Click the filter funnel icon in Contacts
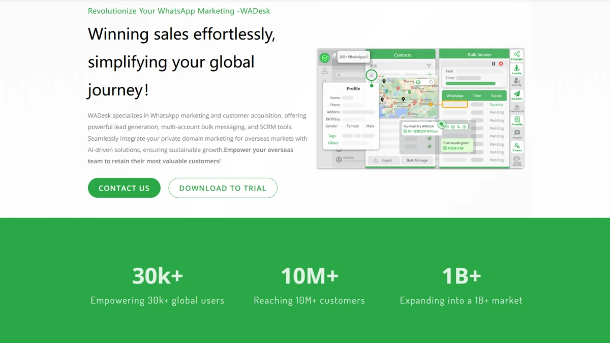This screenshot has width=610, height=343. tap(429, 66)
